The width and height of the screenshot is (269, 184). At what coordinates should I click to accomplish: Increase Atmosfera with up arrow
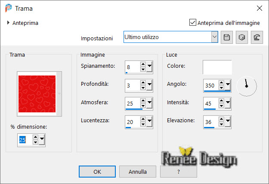point(143,101)
